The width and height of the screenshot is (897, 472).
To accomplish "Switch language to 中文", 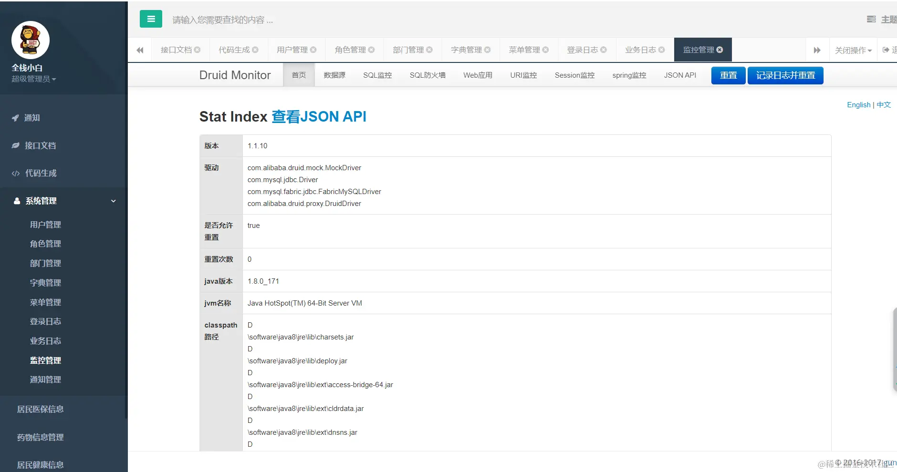I will pos(884,105).
